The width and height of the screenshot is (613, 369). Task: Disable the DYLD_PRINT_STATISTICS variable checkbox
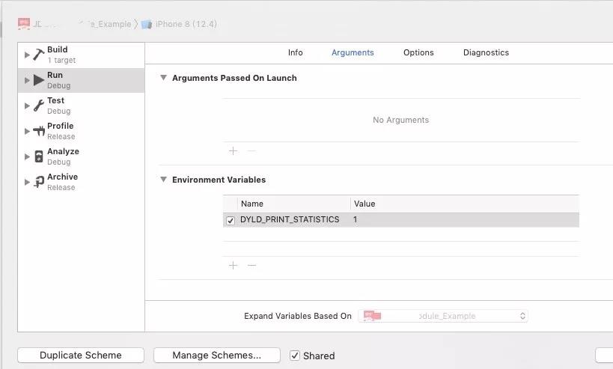point(231,221)
